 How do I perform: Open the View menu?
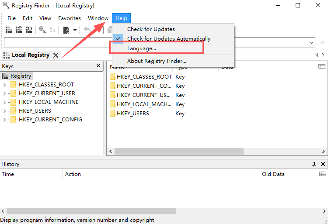click(x=45, y=18)
